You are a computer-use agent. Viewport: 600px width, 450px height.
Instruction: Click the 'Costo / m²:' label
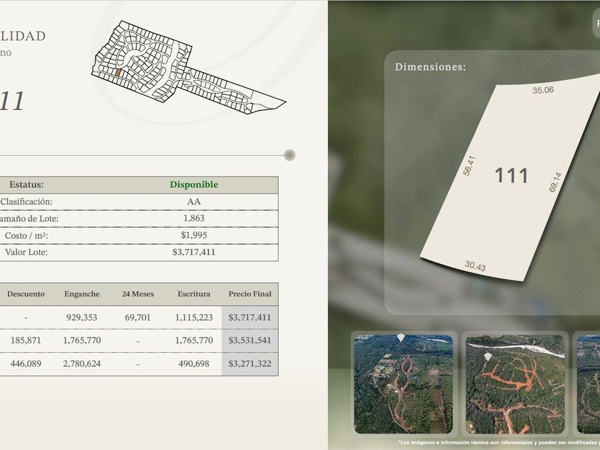[26, 236]
